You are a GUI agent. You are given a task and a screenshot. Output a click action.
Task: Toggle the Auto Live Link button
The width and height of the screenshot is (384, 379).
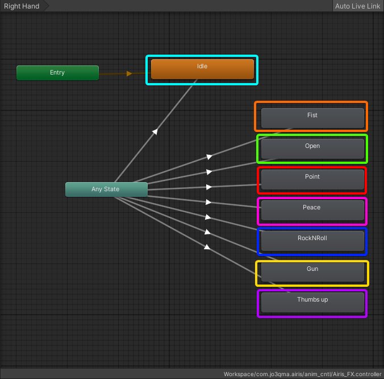coord(357,6)
